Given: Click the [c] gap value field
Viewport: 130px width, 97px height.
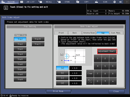Looking at the screenshot, I should coord(75,78).
